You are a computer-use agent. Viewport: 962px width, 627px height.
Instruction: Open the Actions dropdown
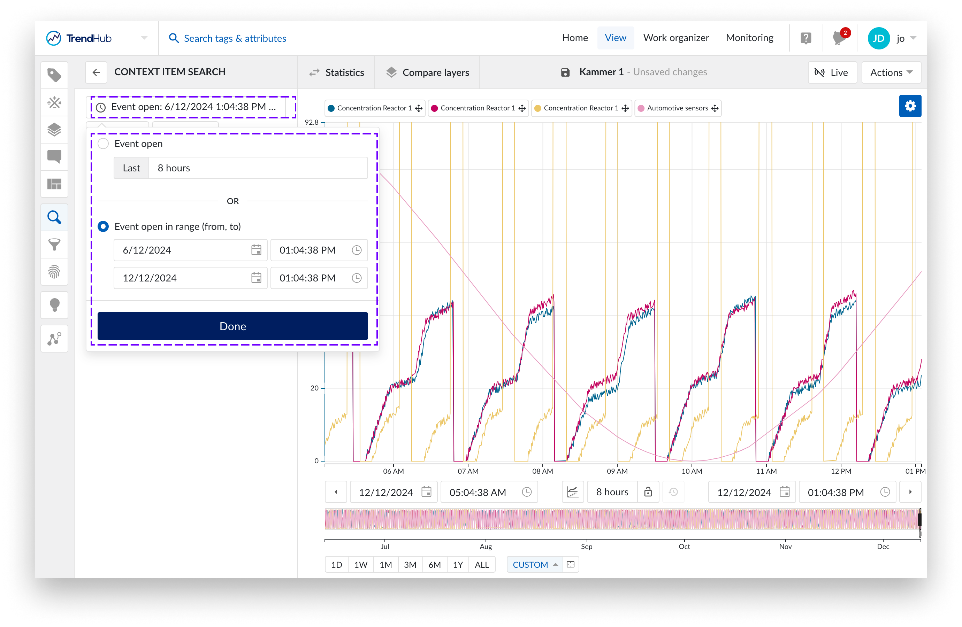click(x=891, y=73)
